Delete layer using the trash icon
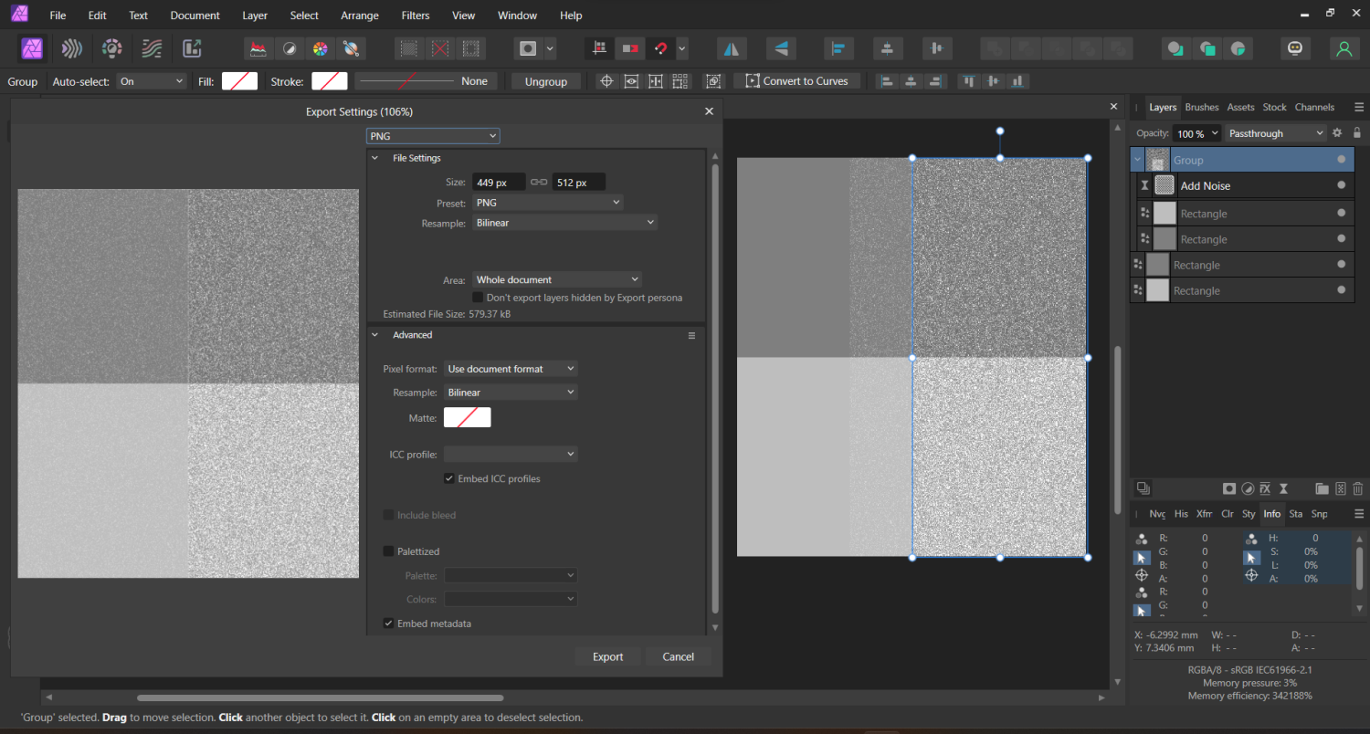The image size is (1370, 734). click(x=1358, y=489)
